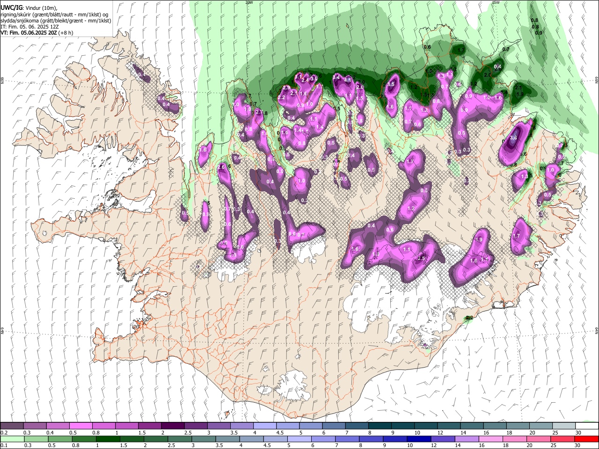Click the '20W' longitude label

[249, 2]
